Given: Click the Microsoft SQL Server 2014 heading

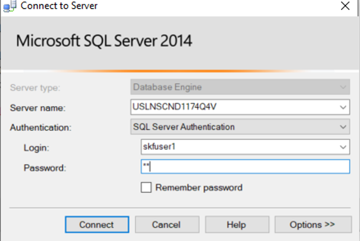Looking at the screenshot, I should pos(104,41).
